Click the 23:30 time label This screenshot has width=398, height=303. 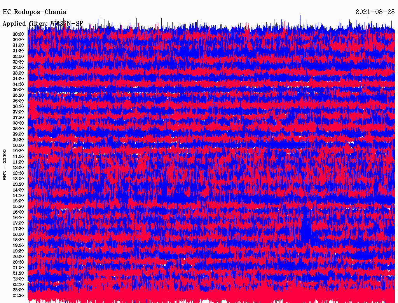pos(18,296)
